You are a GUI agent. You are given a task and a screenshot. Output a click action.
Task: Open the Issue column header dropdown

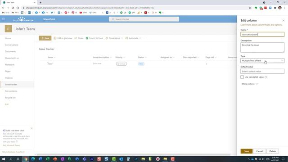click(x=52, y=57)
